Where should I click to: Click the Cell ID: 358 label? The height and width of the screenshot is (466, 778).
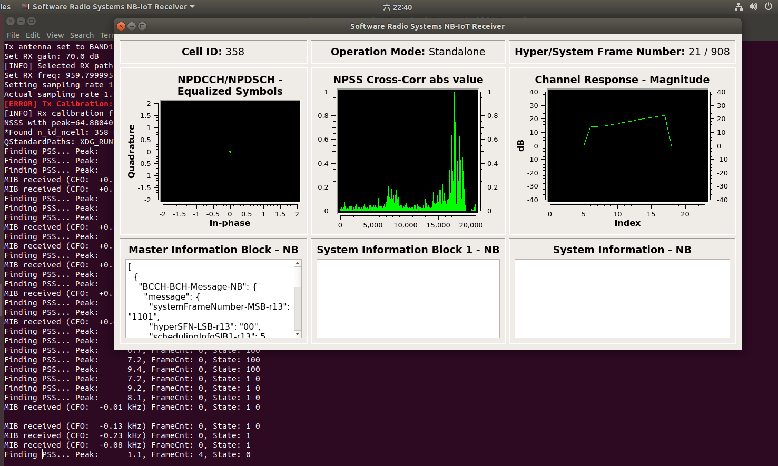(x=213, y=52)
